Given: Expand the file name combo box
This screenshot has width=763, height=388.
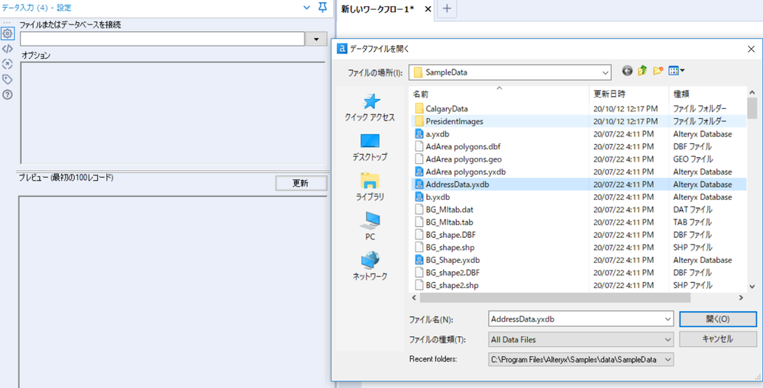Looking at the screenshot, I should point(668,319).
